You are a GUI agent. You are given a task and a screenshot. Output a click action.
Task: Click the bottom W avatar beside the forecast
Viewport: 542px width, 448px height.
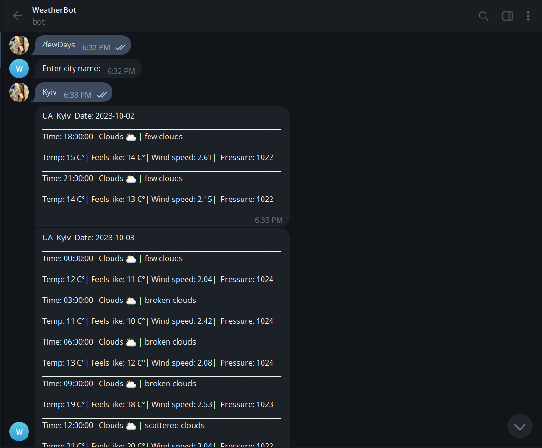click(x=19, y=431)
